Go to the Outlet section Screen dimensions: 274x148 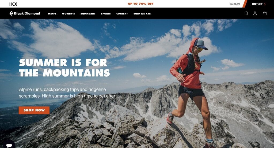(x=257, y=4)
